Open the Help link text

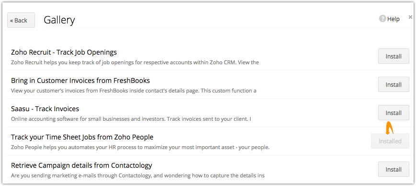click(393, 19)
